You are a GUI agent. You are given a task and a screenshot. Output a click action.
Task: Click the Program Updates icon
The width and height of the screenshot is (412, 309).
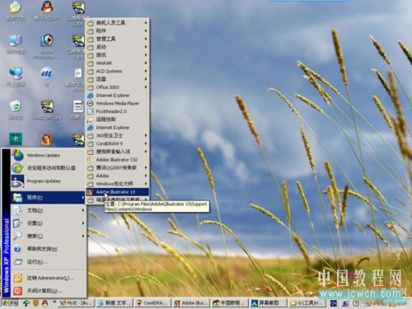[x=17, y=181]
